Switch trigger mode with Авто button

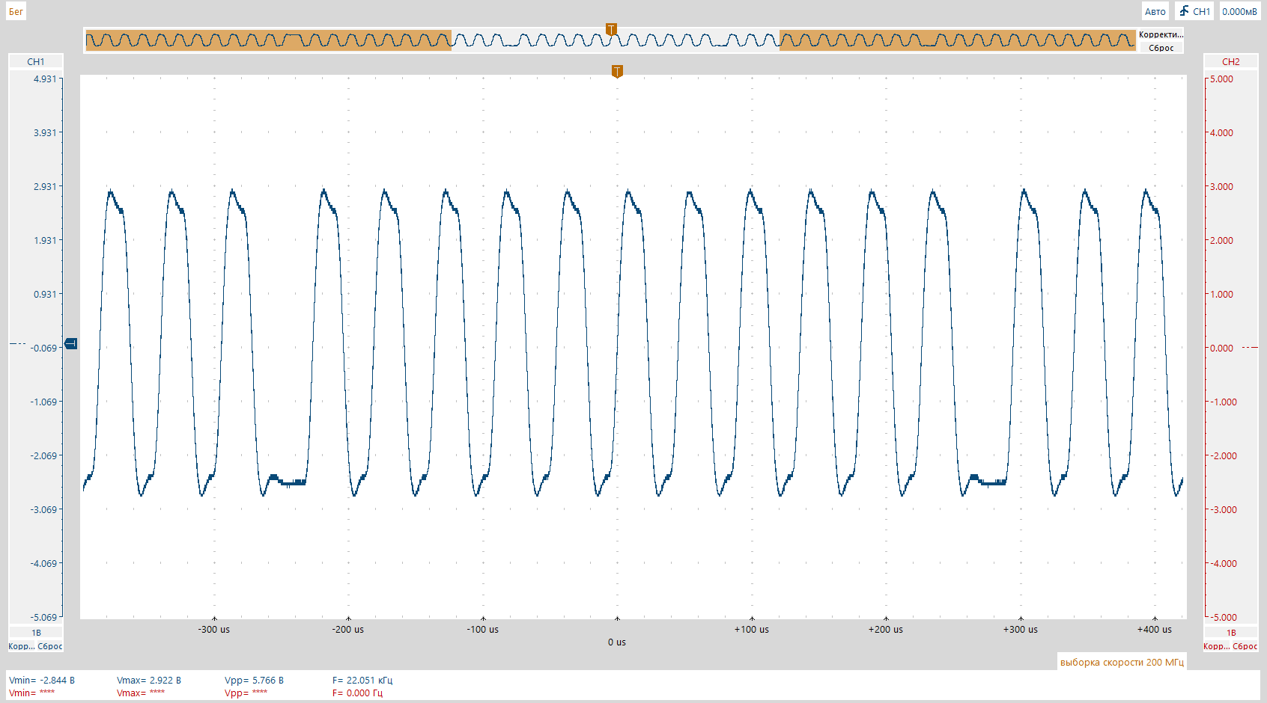[x=1155, y=11]
